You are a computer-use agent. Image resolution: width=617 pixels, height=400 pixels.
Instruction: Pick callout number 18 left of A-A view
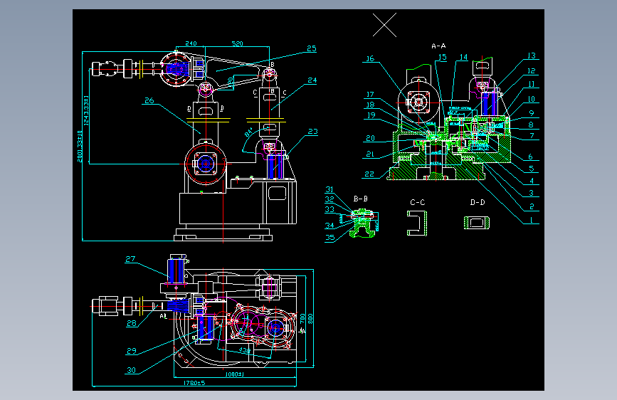tap(370, 105)
